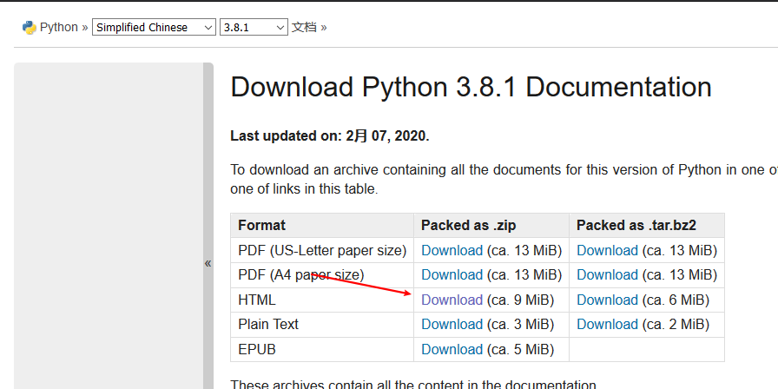Click the 'Download Python 3.8.1 Documentation' heading

click(x=471, y=87)
